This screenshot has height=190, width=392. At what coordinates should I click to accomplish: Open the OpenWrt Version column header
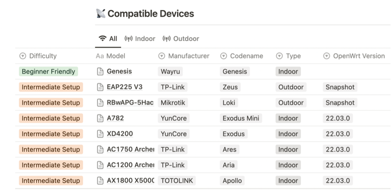[354, 56]
